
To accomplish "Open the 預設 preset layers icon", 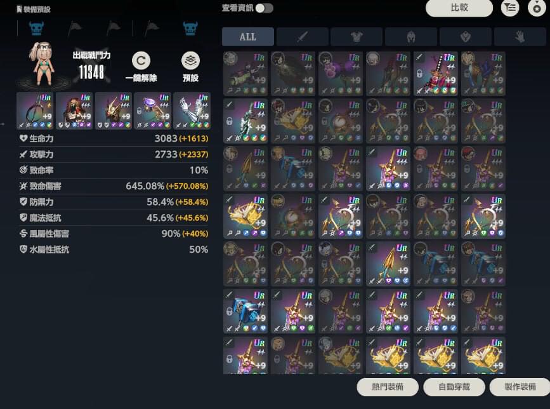I will [190, 61].
